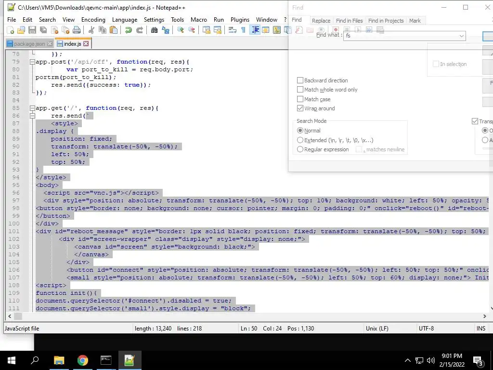This screenshot has height=370, width=493.
Task: Click the Unix (LF) status bar entry
Action: (x=377, y=329)
